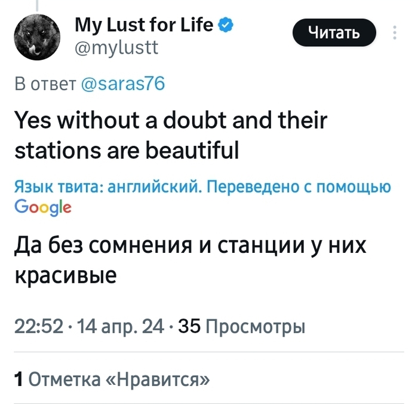Click the date 14 апр. 24
The image size is (418, 404).
pos(117,326)
